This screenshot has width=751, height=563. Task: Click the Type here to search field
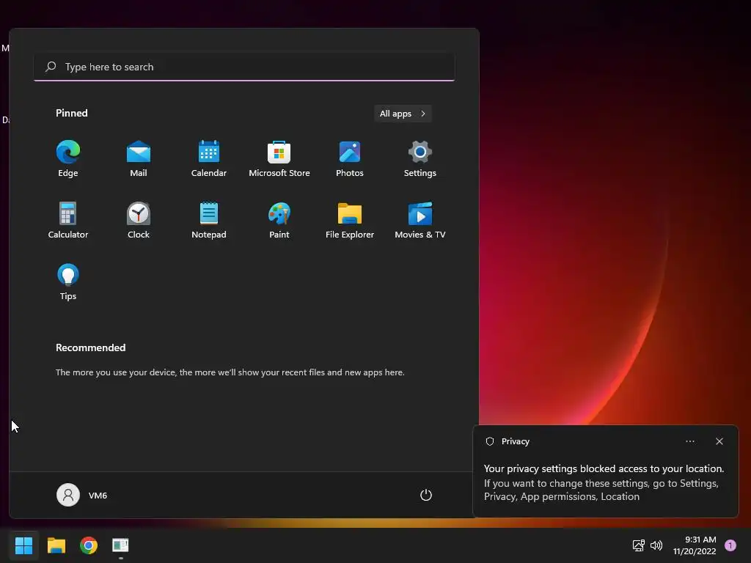coord(244,67)
